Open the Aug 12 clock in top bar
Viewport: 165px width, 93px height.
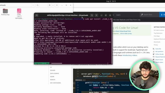111,1
